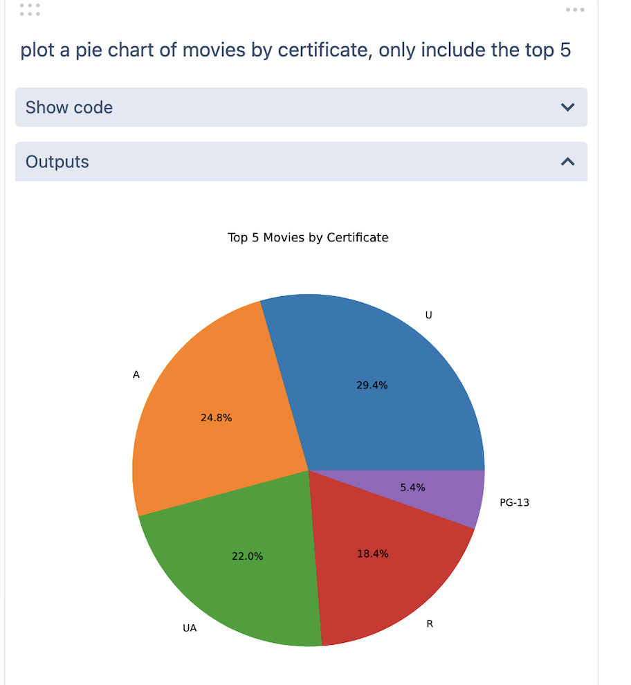Click the Show code chevron arrow
Screen dimensions: 631x685
(567, 107)
